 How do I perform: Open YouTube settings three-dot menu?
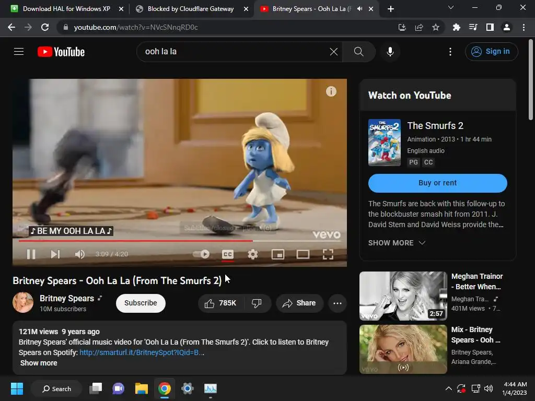(x=450, y=52)
